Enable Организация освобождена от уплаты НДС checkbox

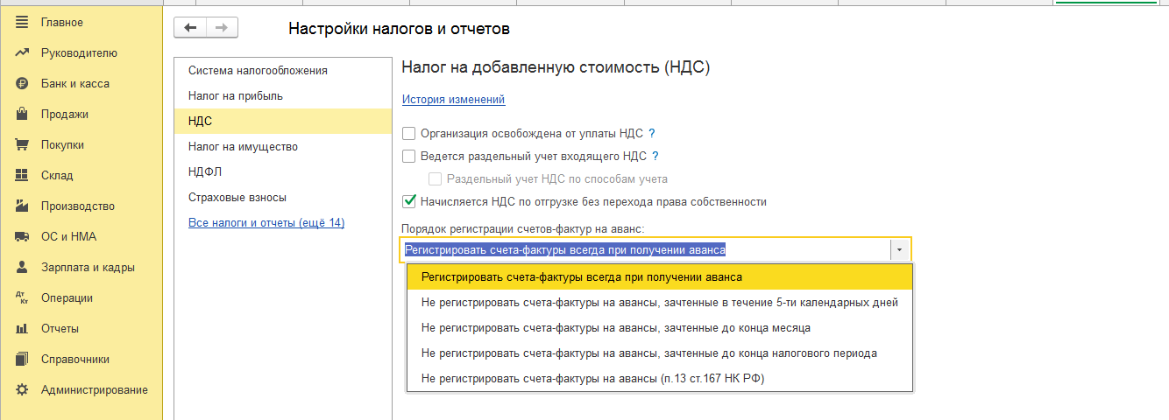click(x=408, y=134)
